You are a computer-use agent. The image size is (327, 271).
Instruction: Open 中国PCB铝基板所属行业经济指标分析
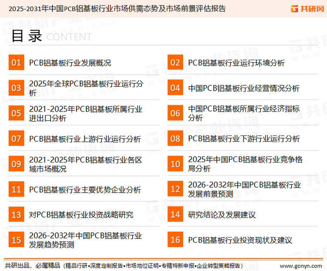(244, 113)
